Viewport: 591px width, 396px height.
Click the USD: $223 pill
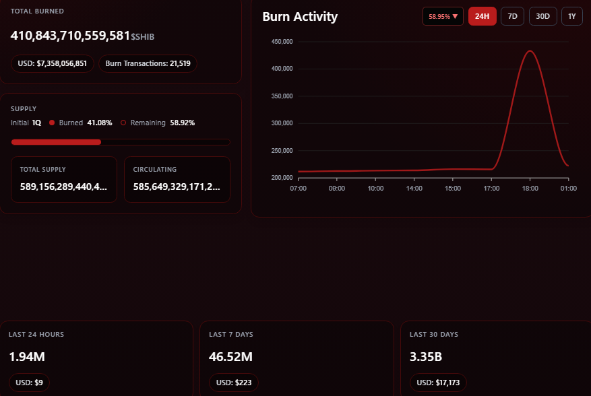(x=234, y=383)
